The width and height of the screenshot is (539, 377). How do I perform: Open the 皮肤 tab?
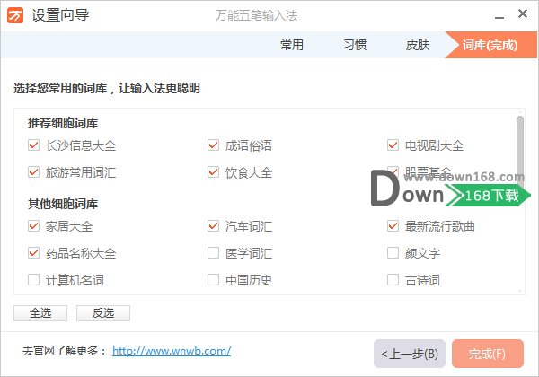[x=418, y=45]
